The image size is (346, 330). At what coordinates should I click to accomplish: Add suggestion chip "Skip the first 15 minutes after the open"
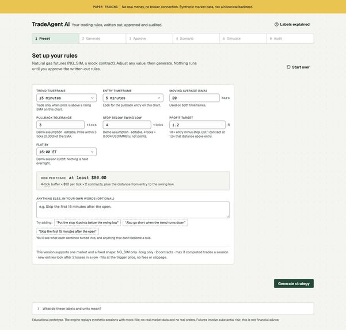pyautogui.click(x=67, y=232)
